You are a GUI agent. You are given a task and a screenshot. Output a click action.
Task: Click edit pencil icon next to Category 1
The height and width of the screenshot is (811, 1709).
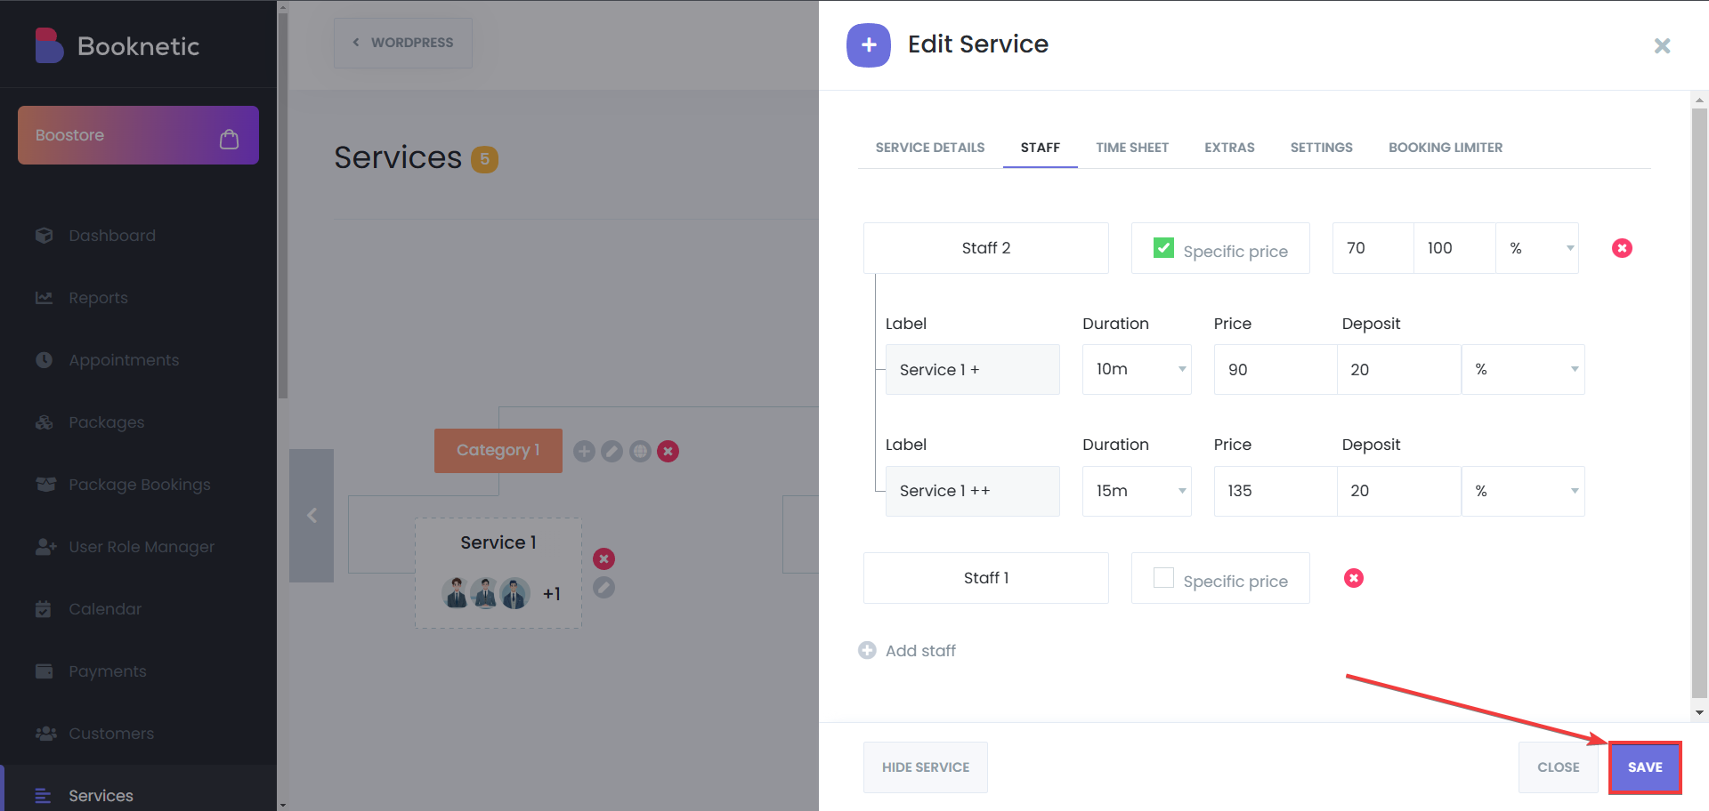tap(612, 452)
